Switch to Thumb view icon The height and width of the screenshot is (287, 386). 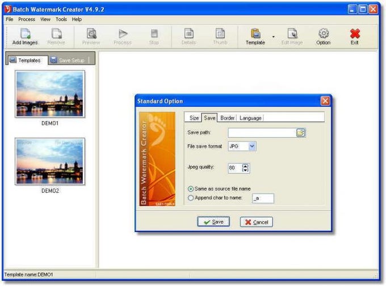(220, 33)
